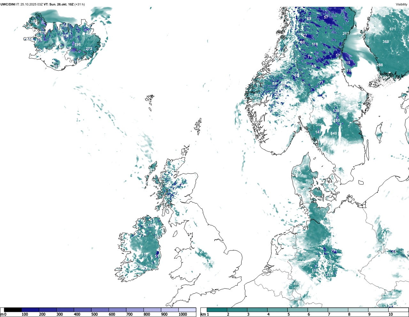Click the 500–600 m purple legend swatch
Screen dimensions: 409x317
pos(100,310)
